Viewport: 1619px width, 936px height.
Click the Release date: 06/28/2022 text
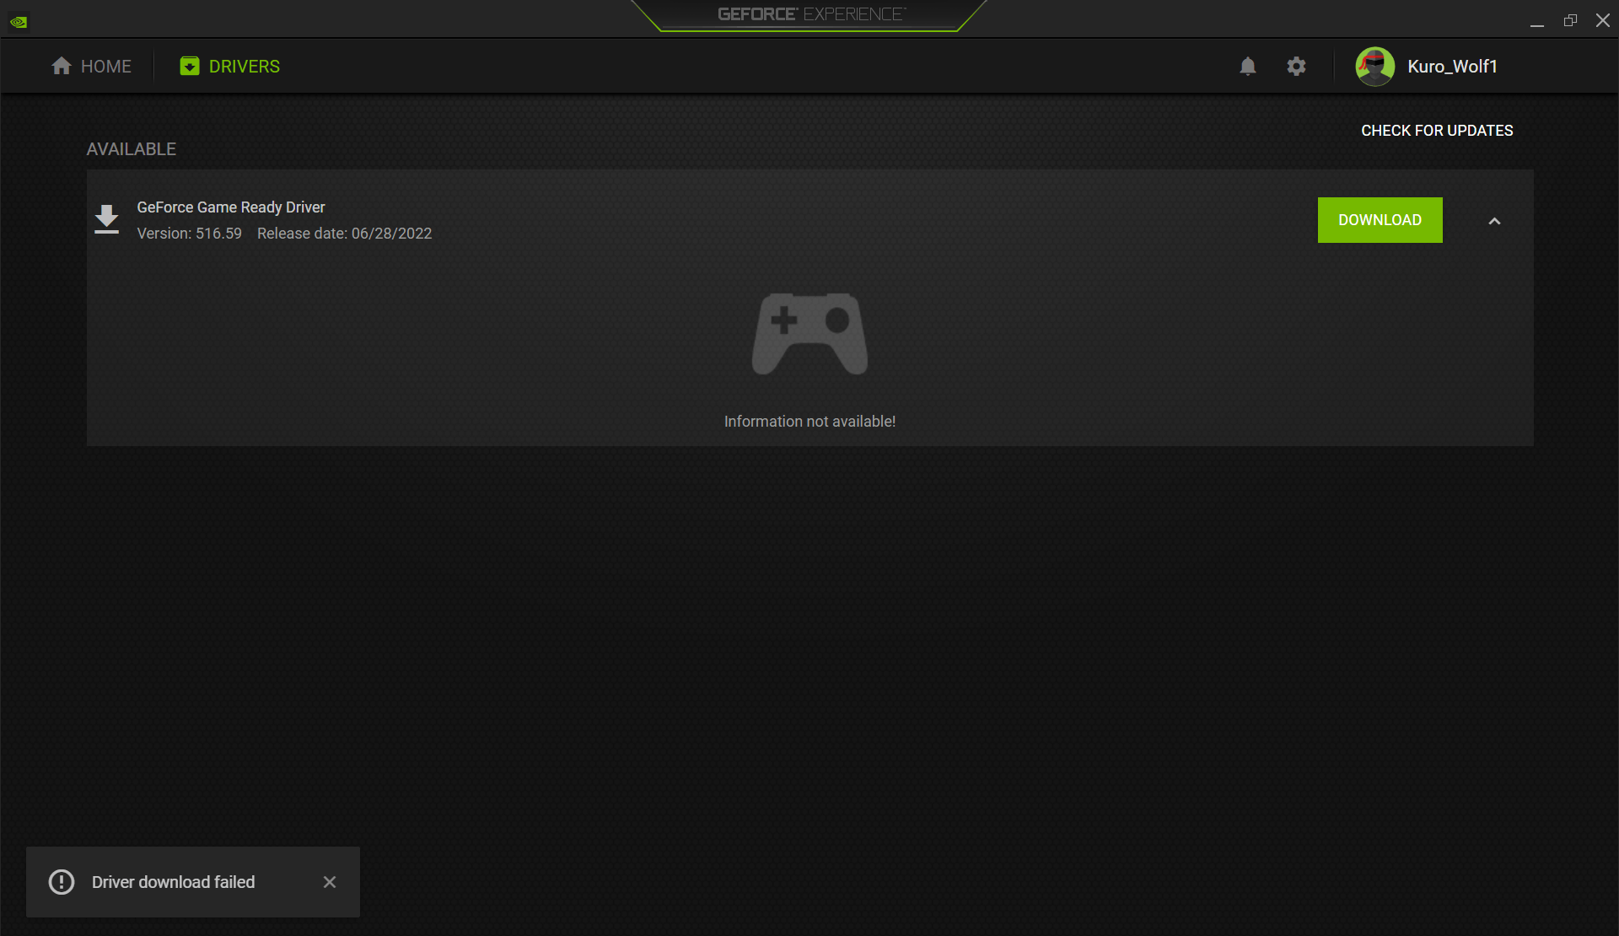click(344, 234)
